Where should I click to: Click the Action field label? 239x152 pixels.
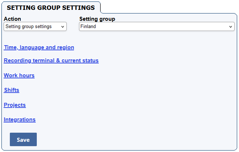(x=12, y=19)
